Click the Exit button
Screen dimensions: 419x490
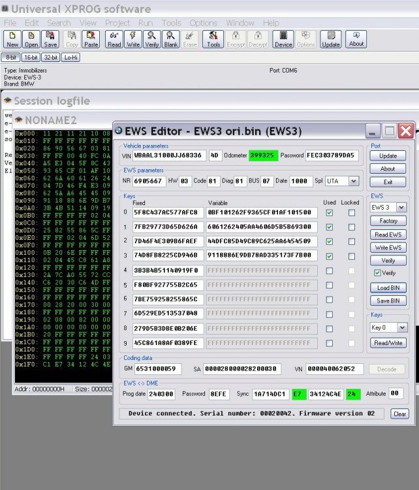pyautogui.click(x=388, y=182)
